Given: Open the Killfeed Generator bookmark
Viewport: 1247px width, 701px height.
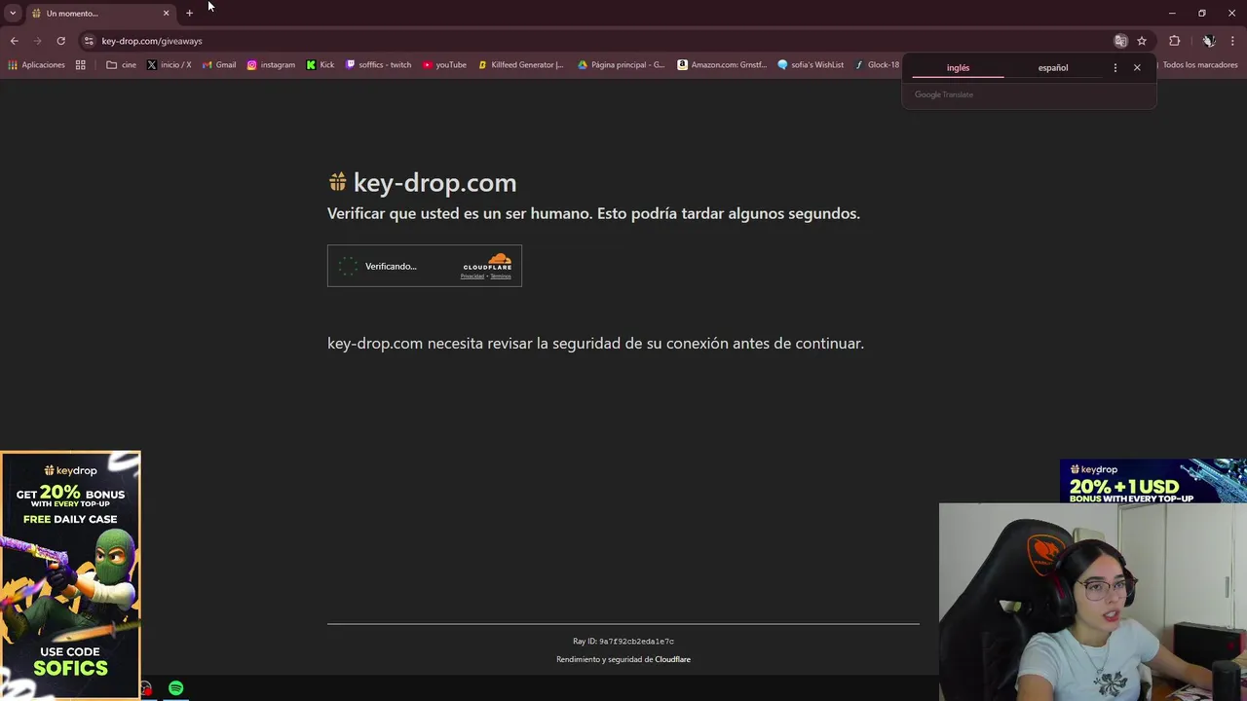Looking at the screenshot, I should click(520, 65).
